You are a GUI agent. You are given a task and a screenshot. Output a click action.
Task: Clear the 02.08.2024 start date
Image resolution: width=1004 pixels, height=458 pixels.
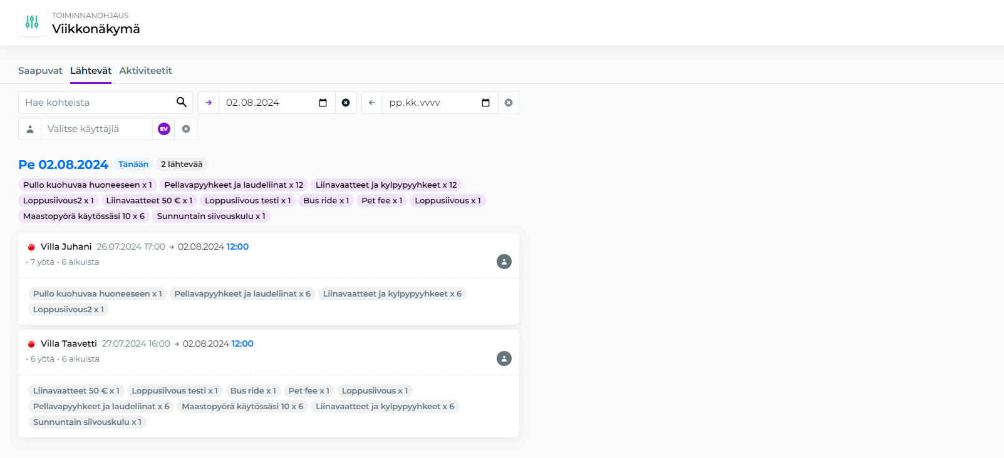[346, 103]
